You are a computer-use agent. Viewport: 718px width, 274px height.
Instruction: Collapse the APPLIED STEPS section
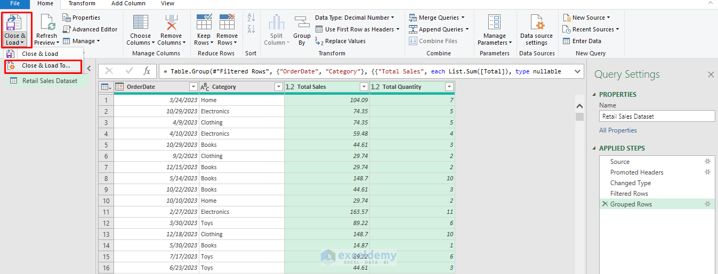pos(595,148)
